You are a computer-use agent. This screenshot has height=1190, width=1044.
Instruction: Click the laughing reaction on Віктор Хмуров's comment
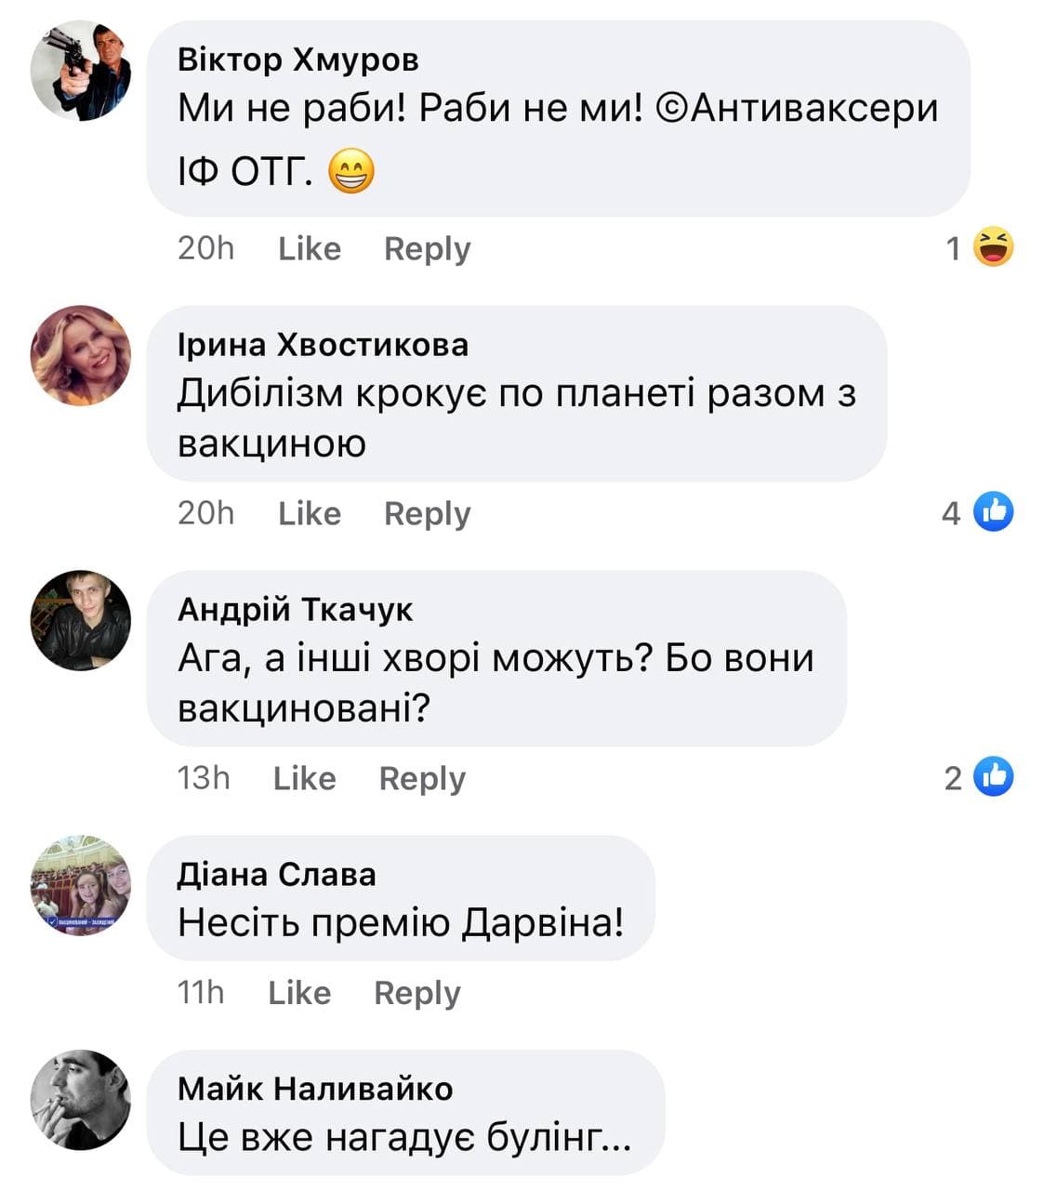coord(994,247)
